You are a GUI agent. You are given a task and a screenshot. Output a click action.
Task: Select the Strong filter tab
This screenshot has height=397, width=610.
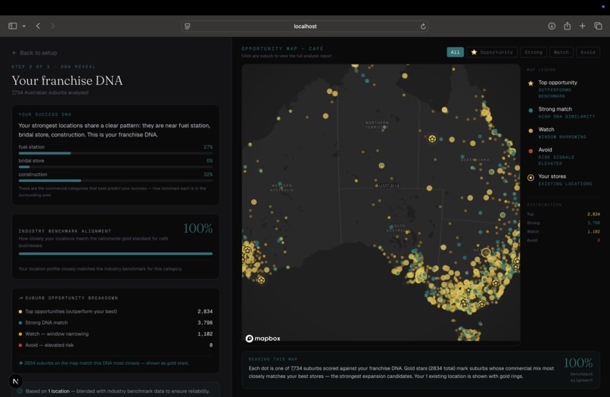(534, 52)
